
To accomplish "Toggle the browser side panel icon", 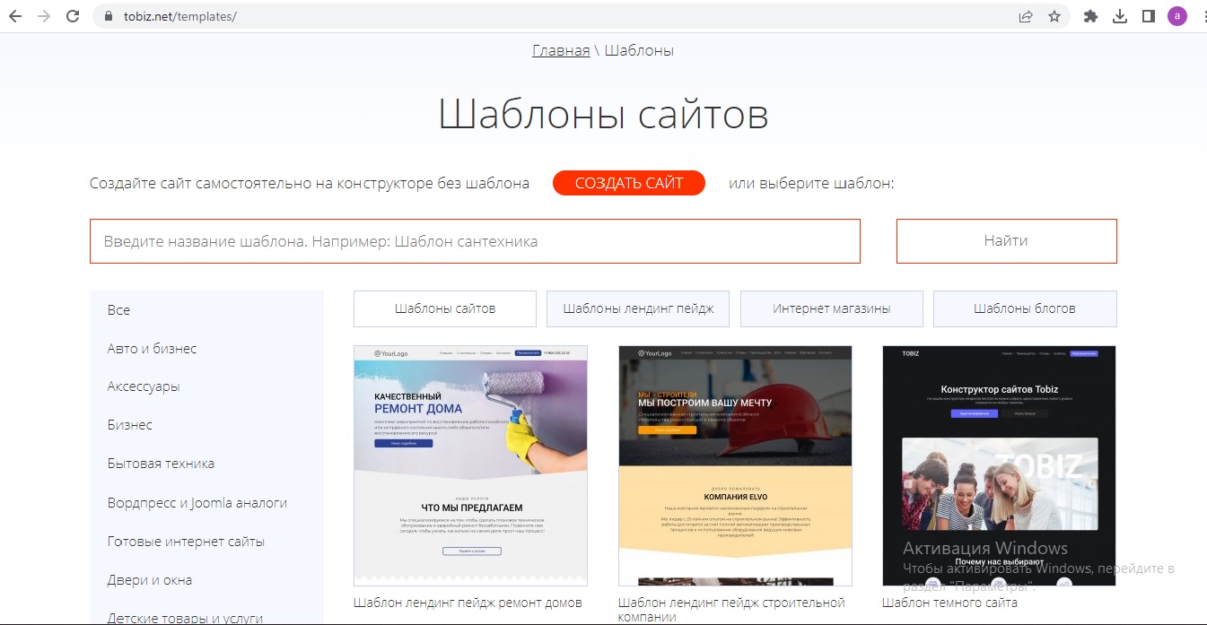I will click(x=1148, y=16).
